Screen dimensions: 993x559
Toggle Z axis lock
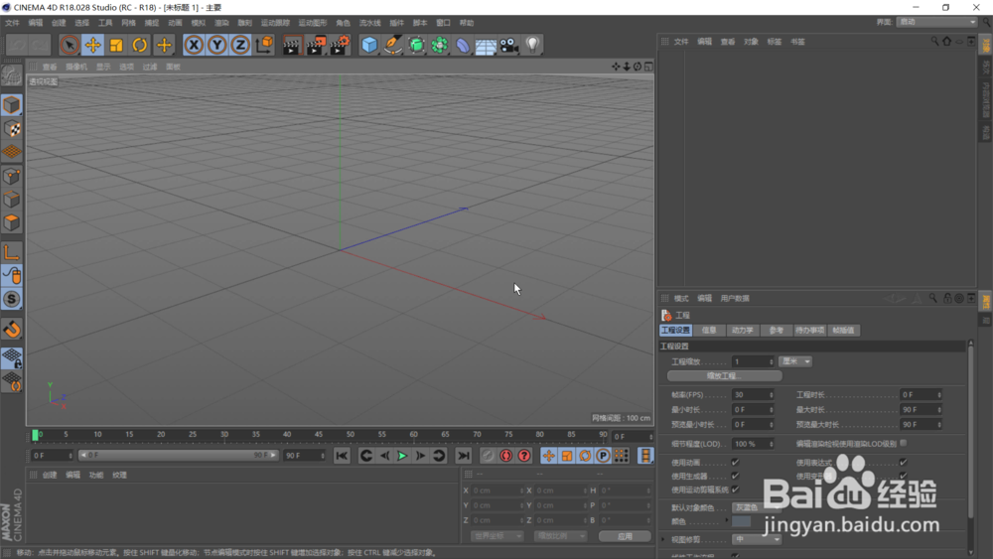point(240,45)
